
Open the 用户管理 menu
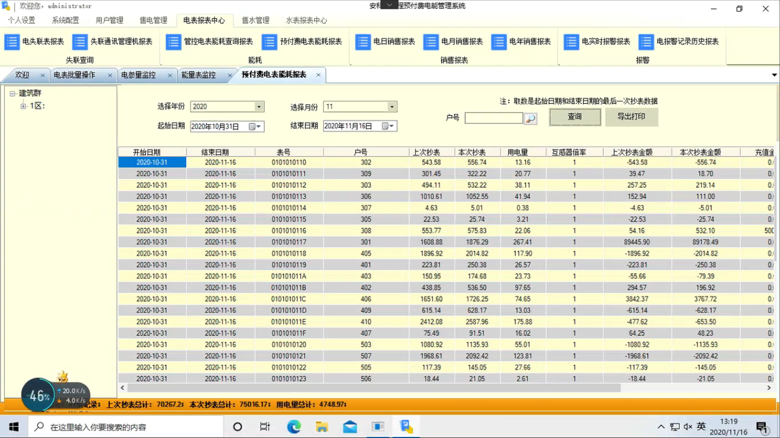[109, 20]
